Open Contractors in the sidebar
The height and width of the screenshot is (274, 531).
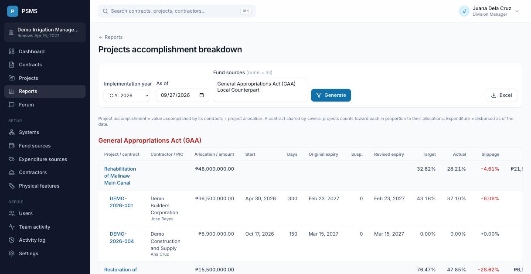tap(45, 172)
